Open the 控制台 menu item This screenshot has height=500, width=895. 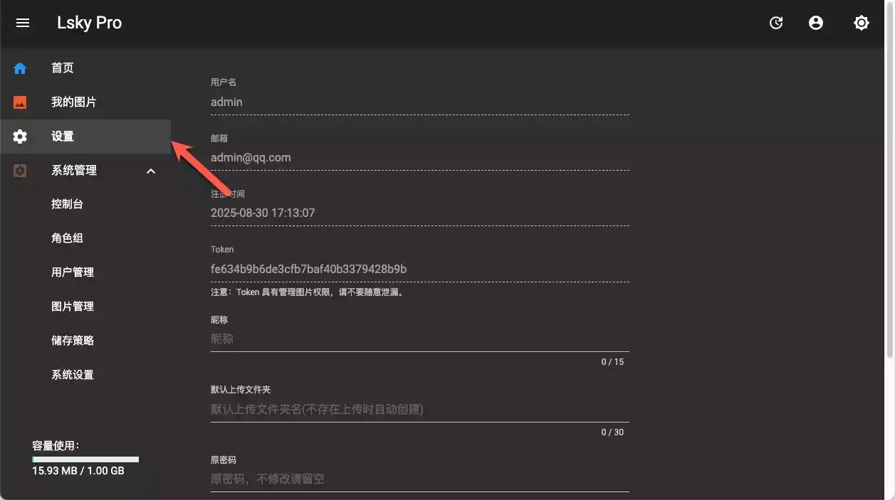tap(67, 204)
